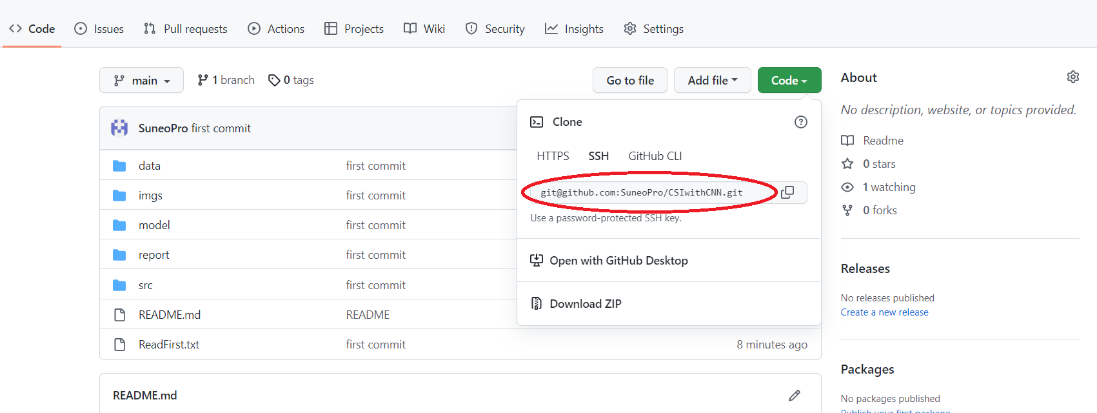Switch to the Actions tab
This screenshot has width=1097, height=413.
(x=276, y=28)
